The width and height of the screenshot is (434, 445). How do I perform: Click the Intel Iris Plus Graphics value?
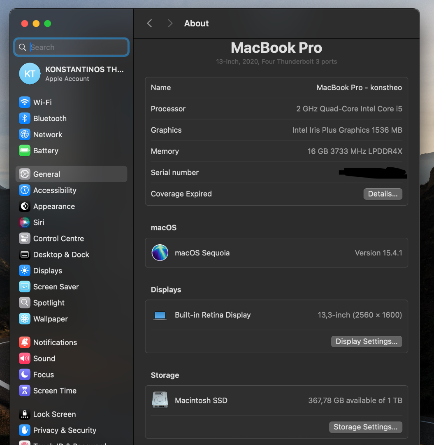pyautogui.click(x=347, y=130)
